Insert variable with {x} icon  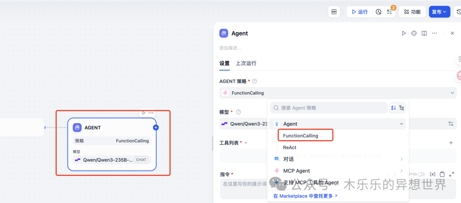click(432, 174)
